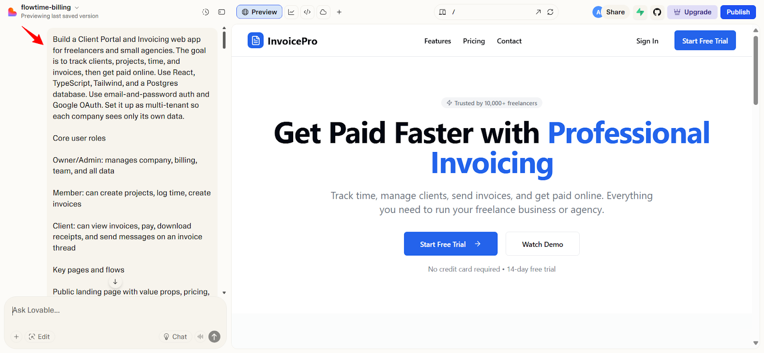
Task: Click the 'Get Paid Faster with Professional Invoicing' headline
Action: 492,148
